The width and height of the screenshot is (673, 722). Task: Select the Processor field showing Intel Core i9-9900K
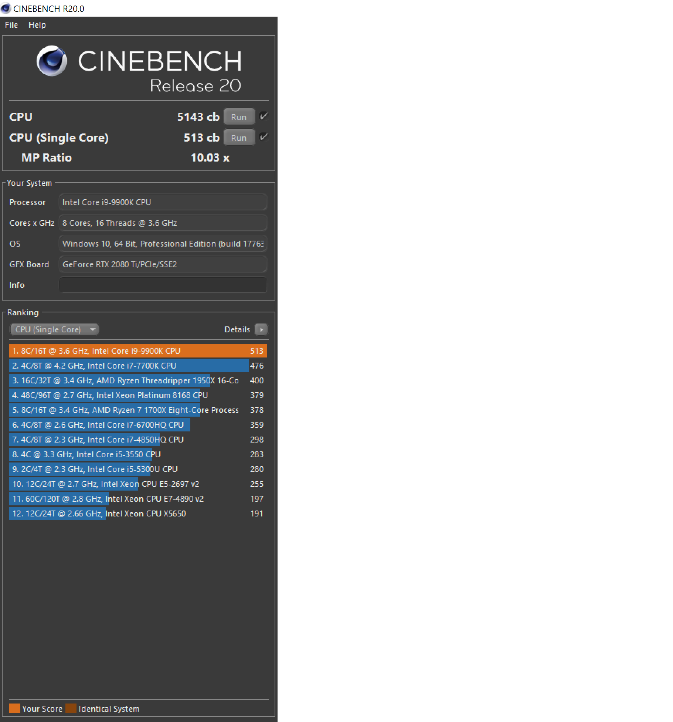click(163, 202)
